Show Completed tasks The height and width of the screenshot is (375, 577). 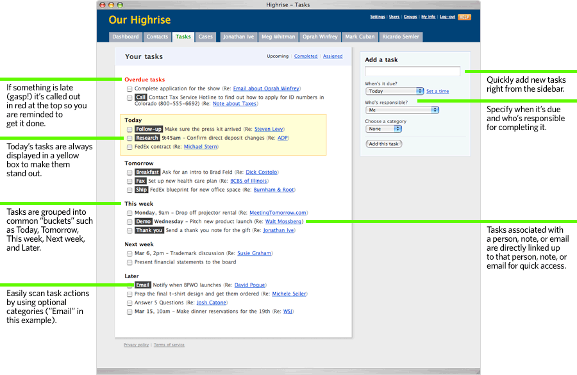[x=306, y=56]
